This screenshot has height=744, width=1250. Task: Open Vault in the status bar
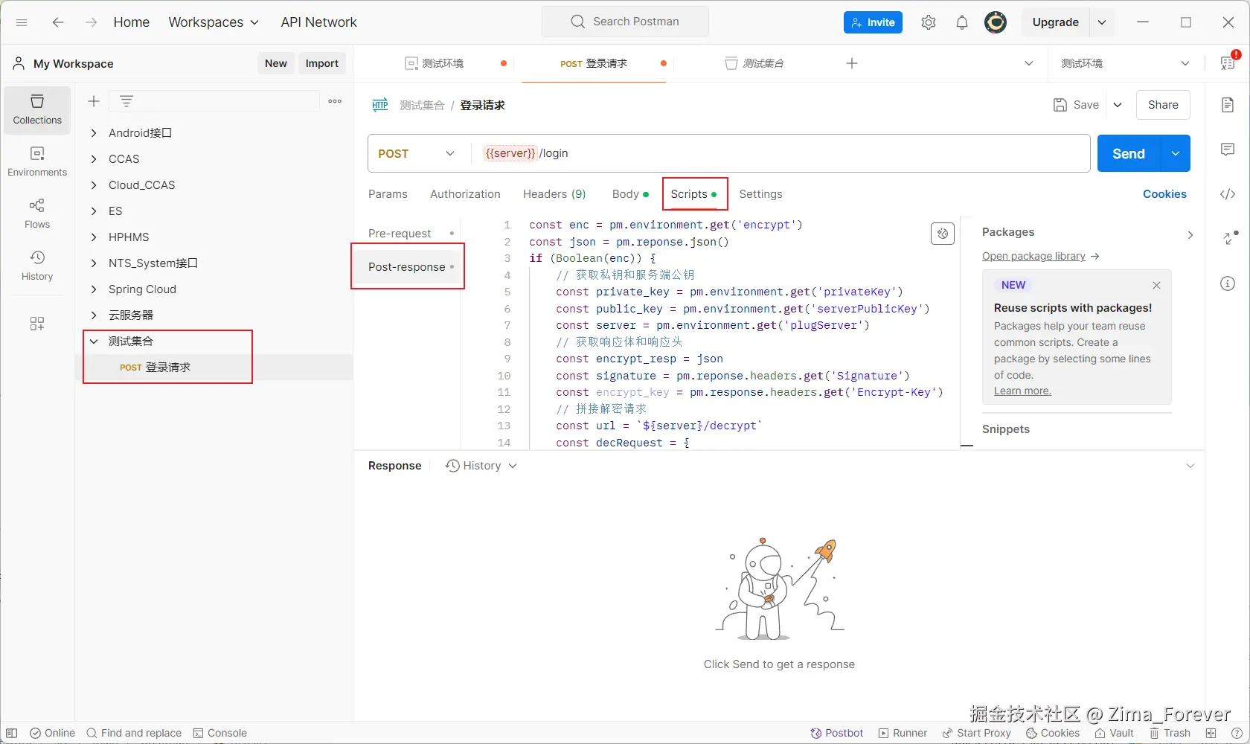1114,733
